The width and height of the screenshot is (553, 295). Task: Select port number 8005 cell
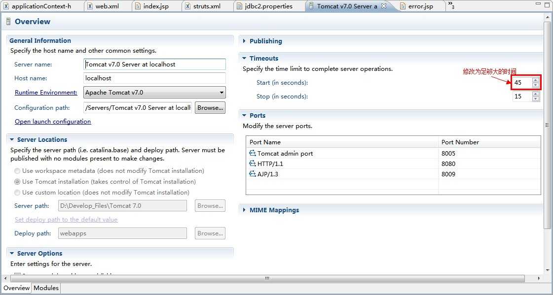point(489,154)
